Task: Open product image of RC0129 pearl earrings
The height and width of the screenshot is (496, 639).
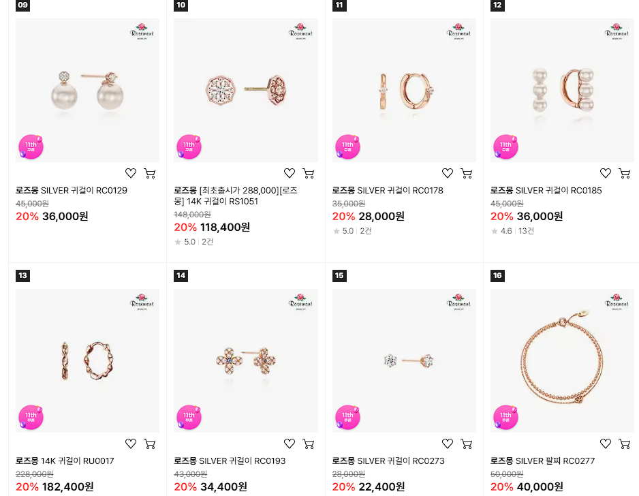Action: (87, 90)
